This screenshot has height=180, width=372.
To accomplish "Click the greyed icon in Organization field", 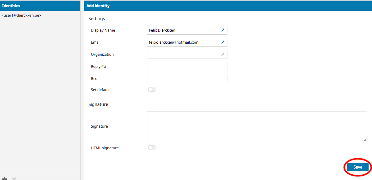I will pos(223,55).
